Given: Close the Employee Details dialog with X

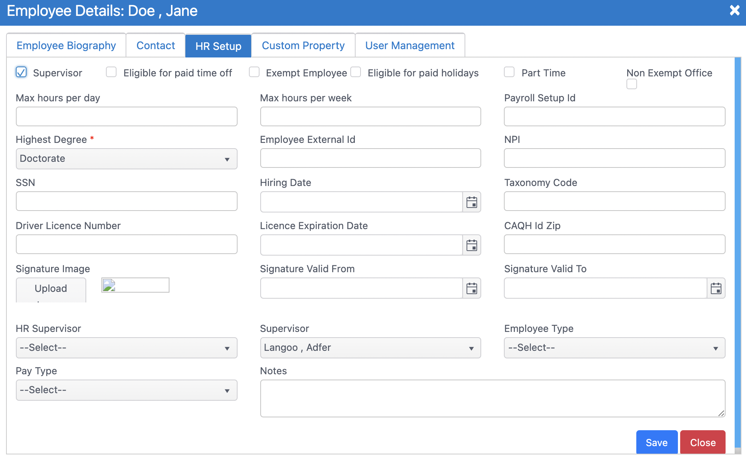Looking at the screenshot, I should [734, 10].
